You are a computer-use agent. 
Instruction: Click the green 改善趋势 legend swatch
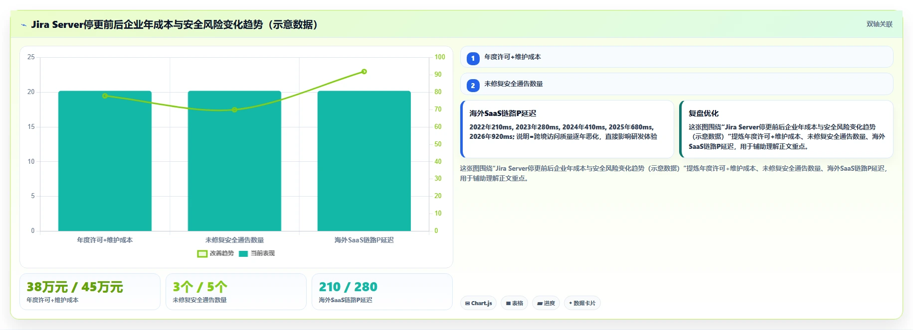click(202, 254)
